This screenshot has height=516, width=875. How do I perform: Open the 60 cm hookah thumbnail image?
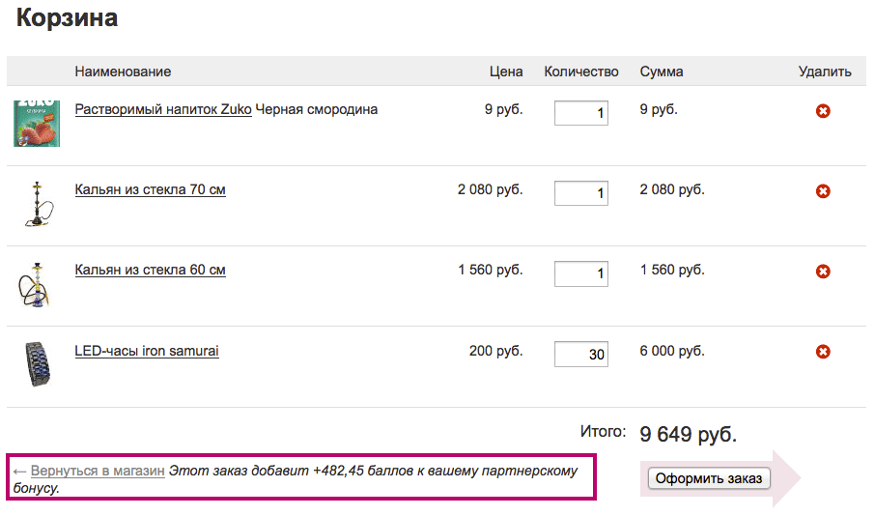(35, 284)
